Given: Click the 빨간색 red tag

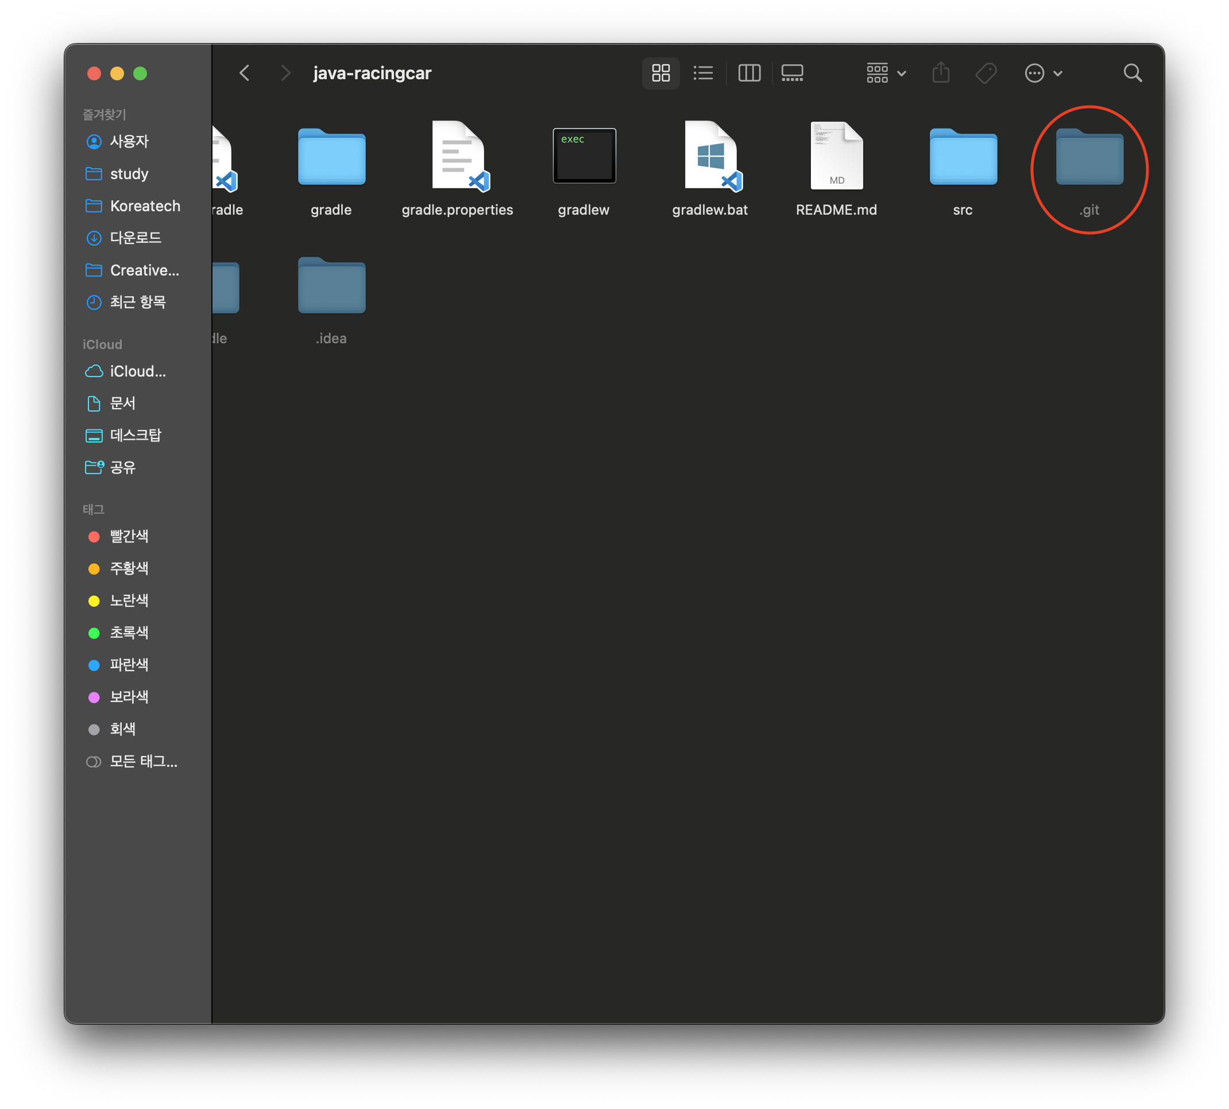Looking at the screenshot, I should [129, 536].
